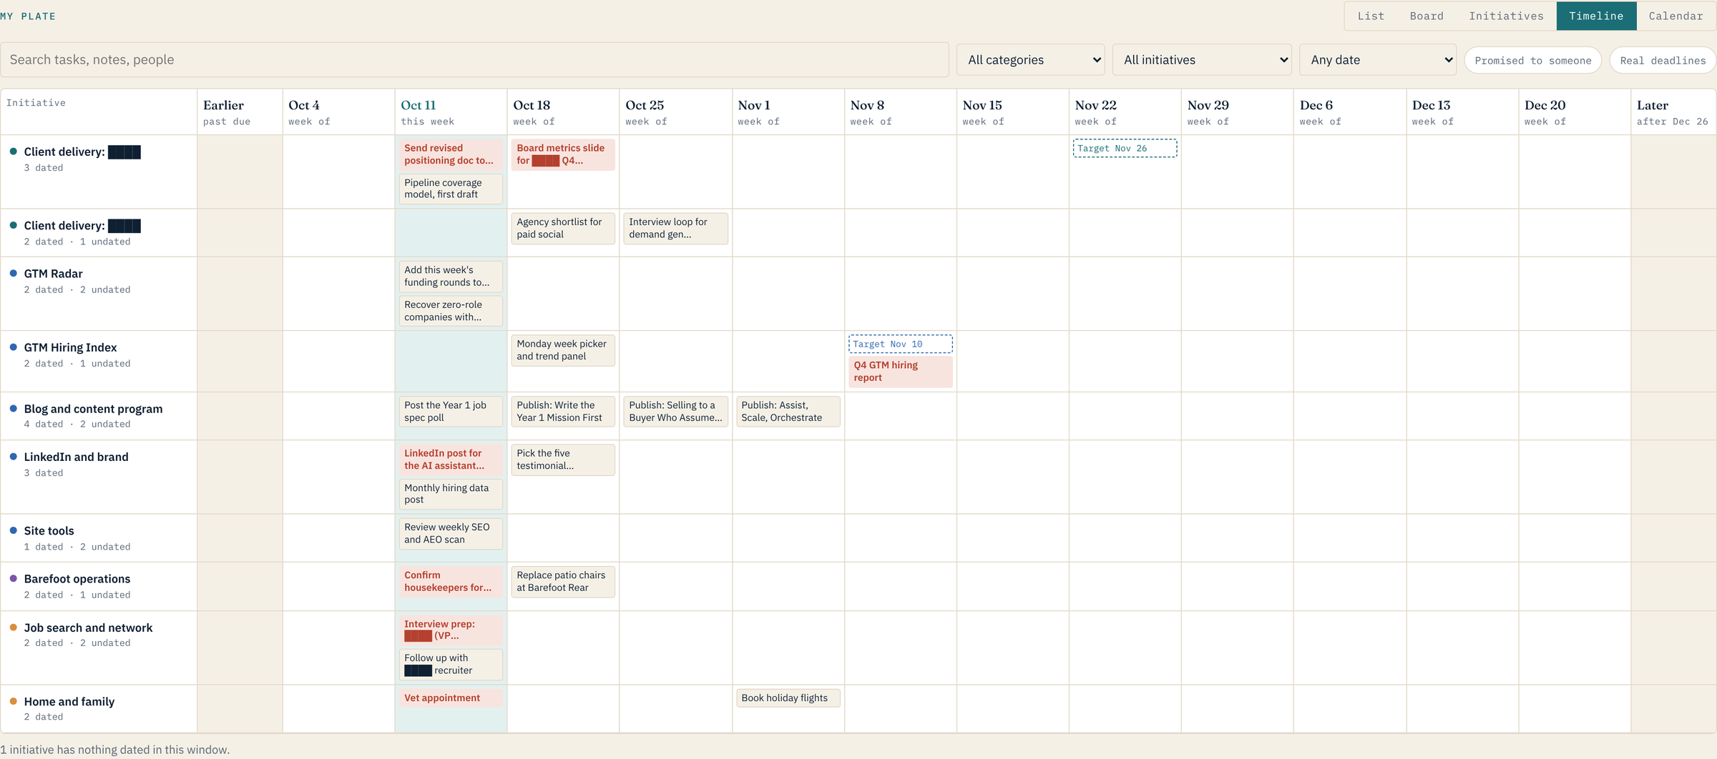The image size is (1717, 759).
Task: Open LinkedIn post for the AI assistant card
Action: [x=451, y=460]
